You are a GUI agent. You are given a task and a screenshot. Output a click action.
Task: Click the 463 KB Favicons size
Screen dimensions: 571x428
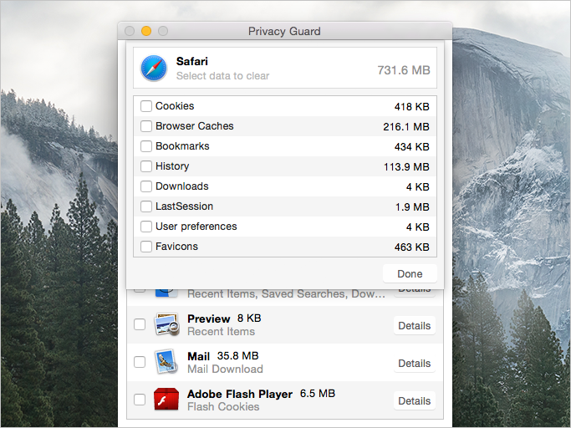412,247
